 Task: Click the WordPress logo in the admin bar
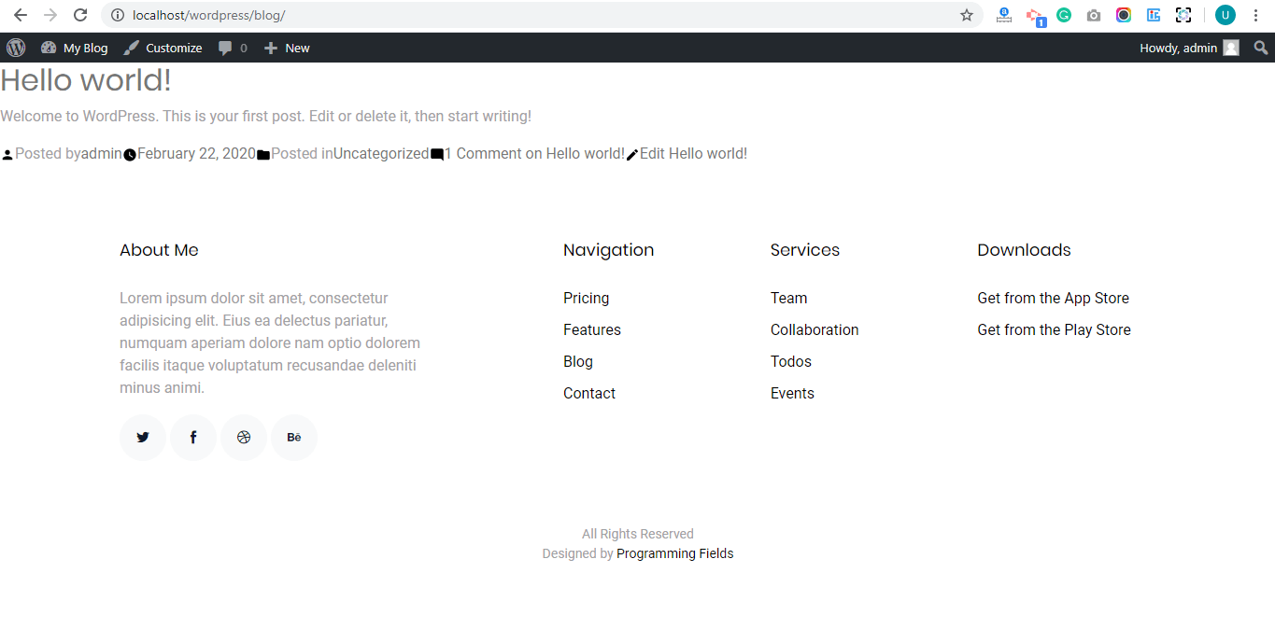pos(15,48)
